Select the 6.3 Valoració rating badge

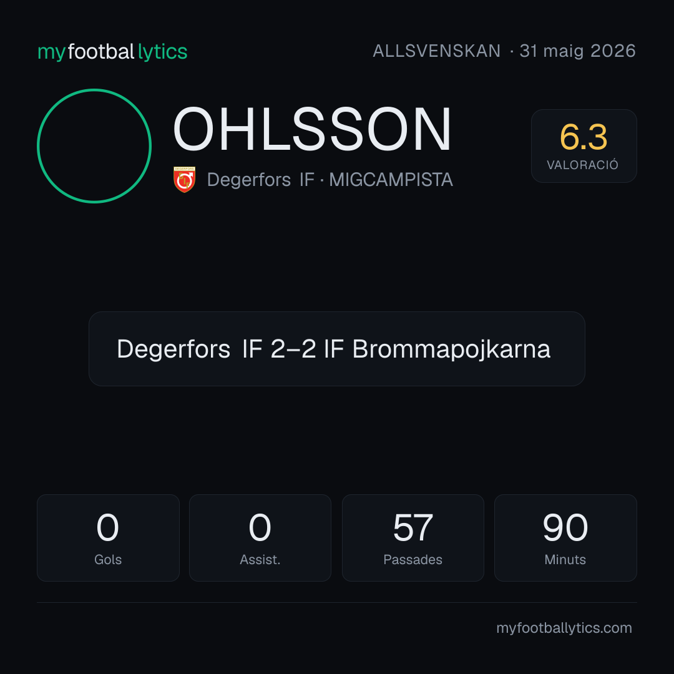584,145
